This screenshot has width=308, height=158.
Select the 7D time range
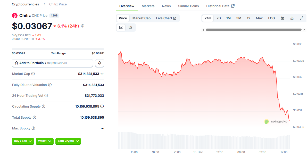219,18
